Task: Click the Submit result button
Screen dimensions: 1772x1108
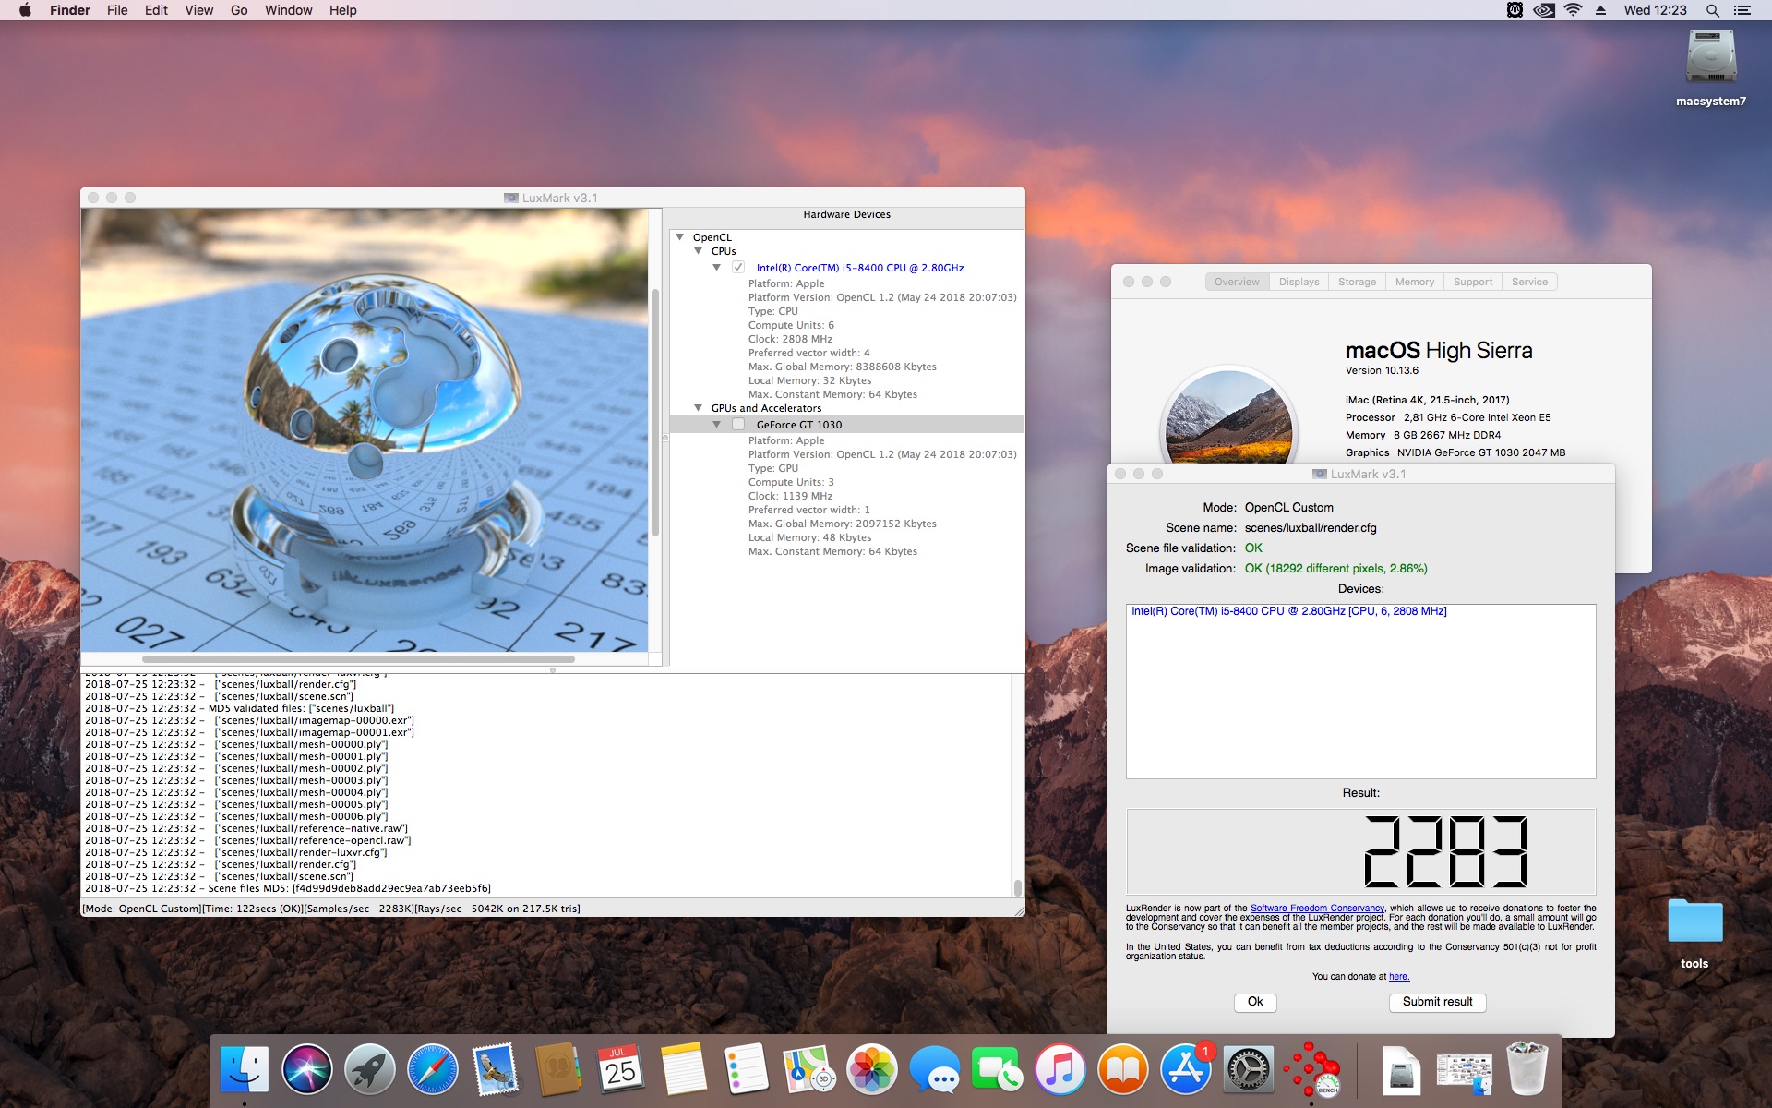Action: coord(1437,1002)
